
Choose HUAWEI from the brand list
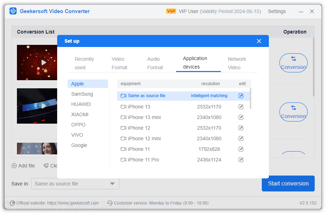[x=88, y=104]
